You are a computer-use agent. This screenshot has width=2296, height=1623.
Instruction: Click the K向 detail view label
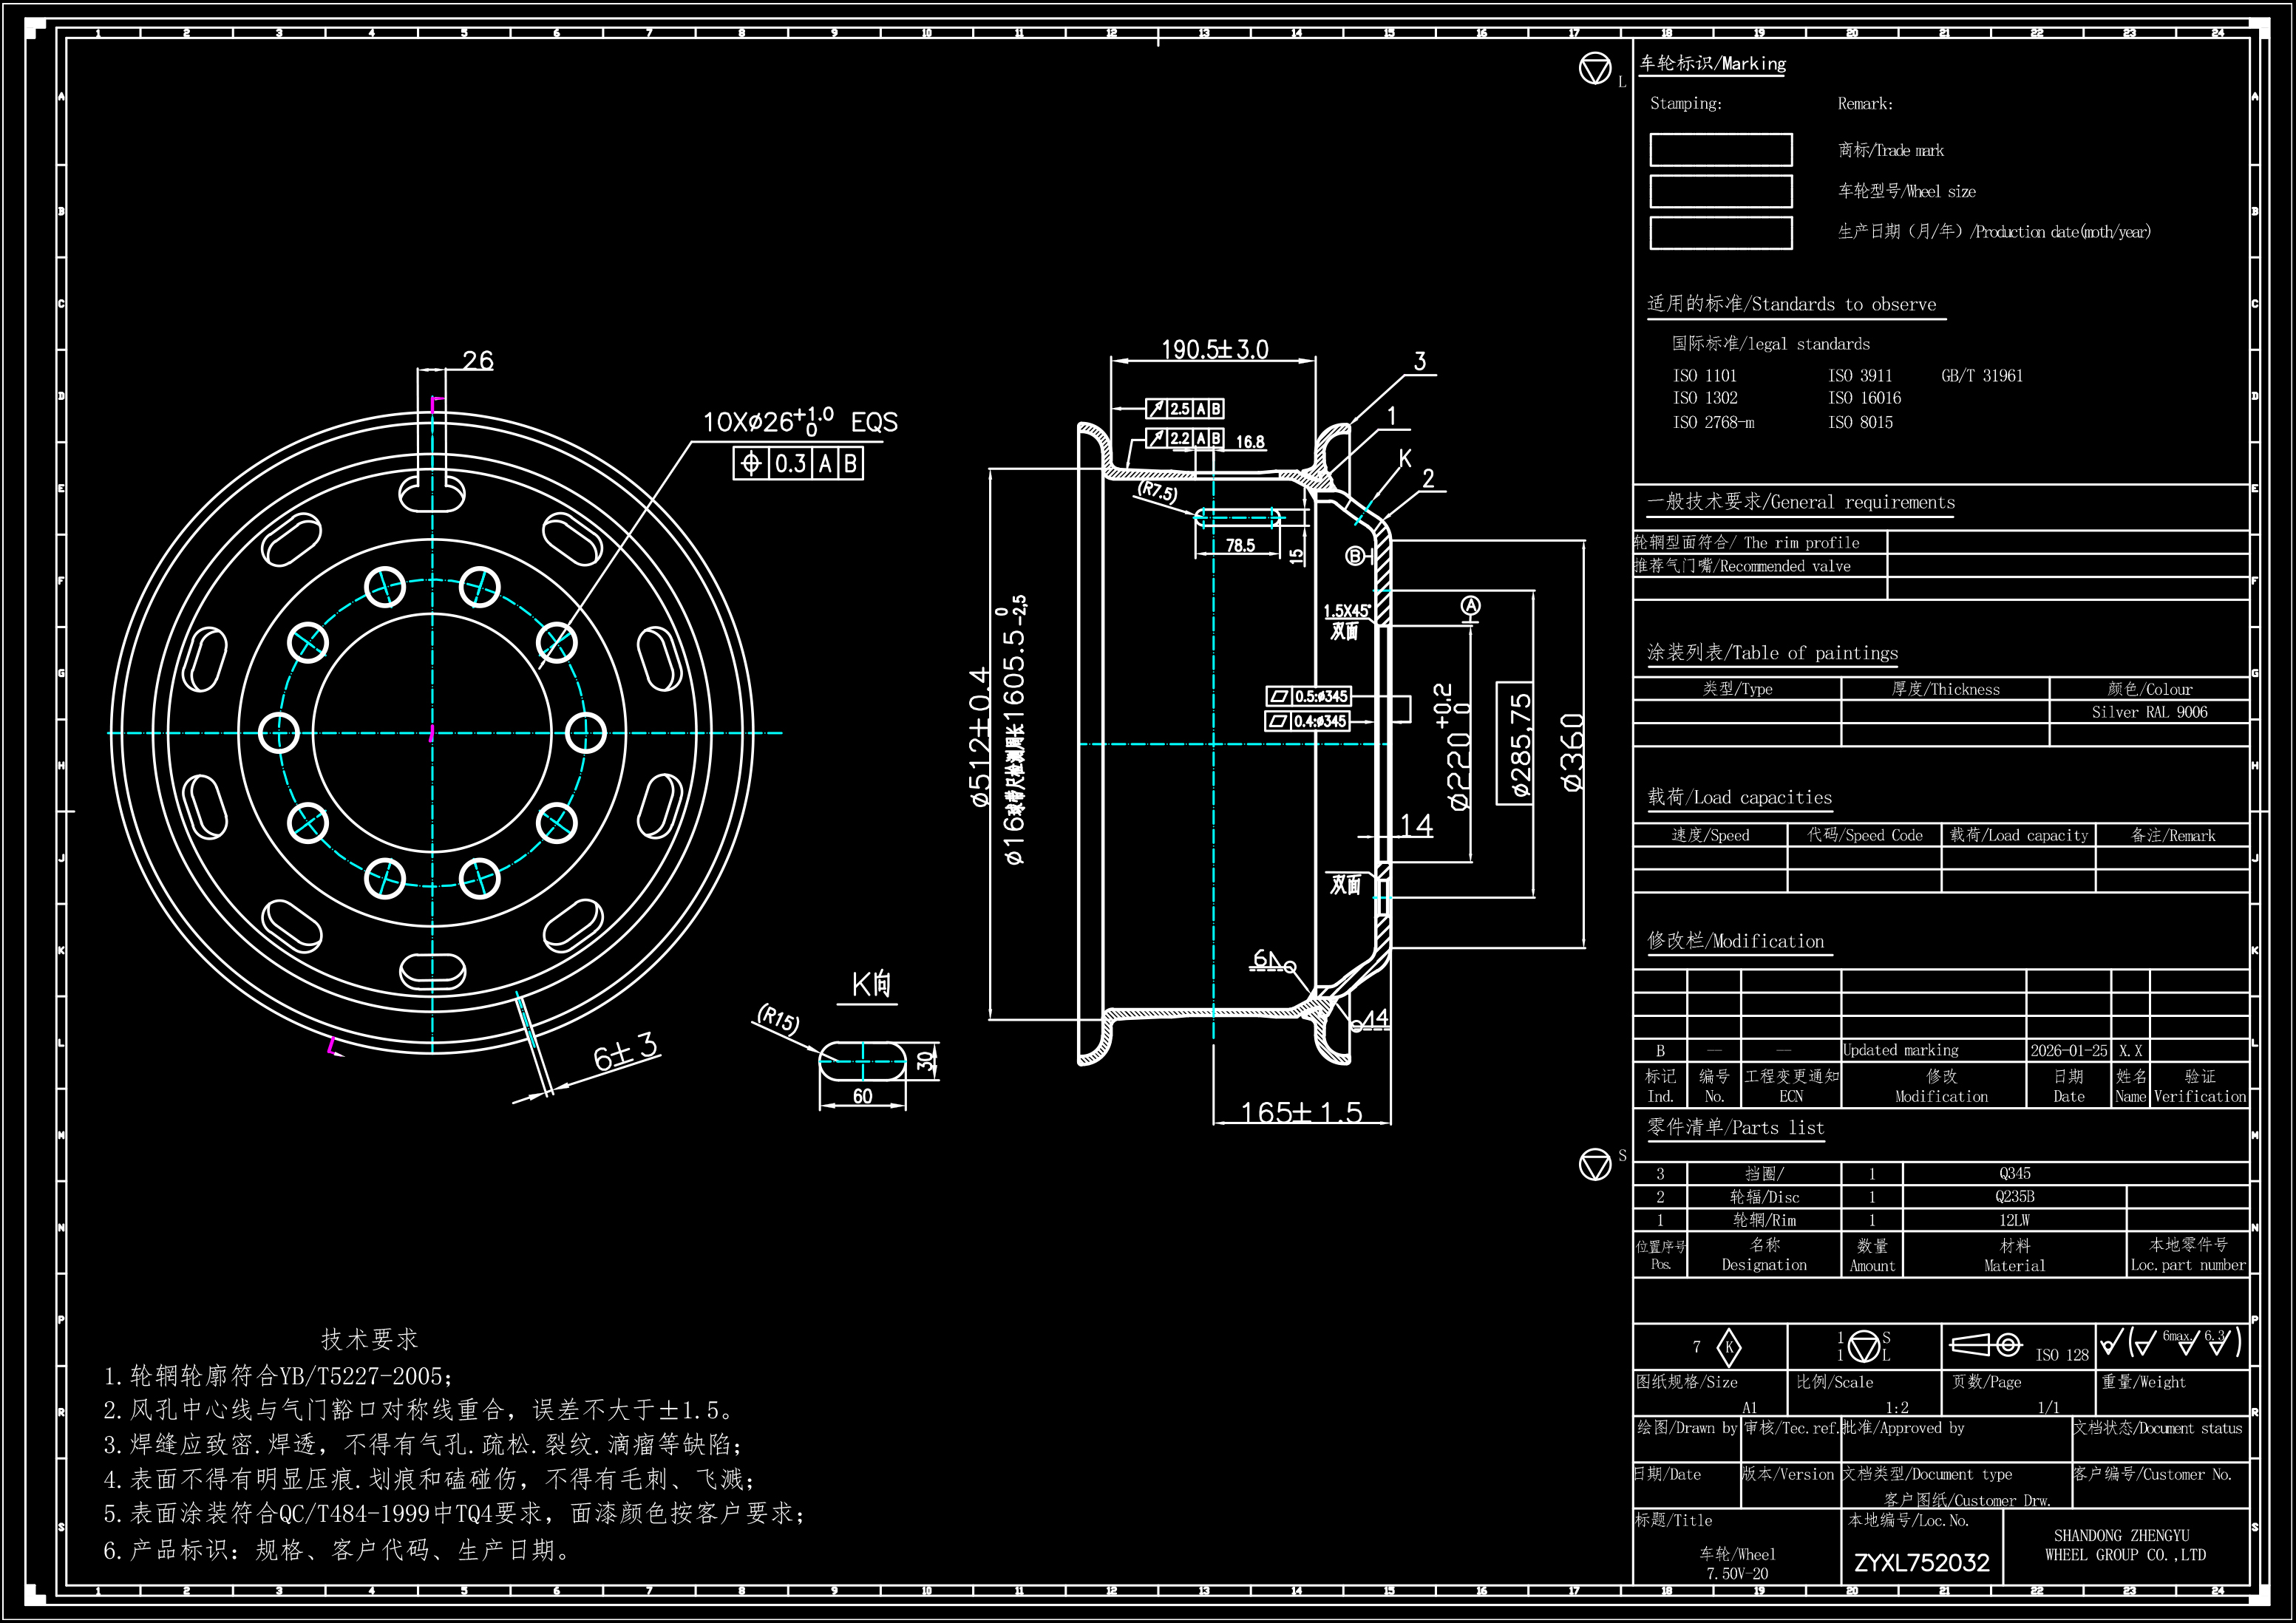[870, 985]
